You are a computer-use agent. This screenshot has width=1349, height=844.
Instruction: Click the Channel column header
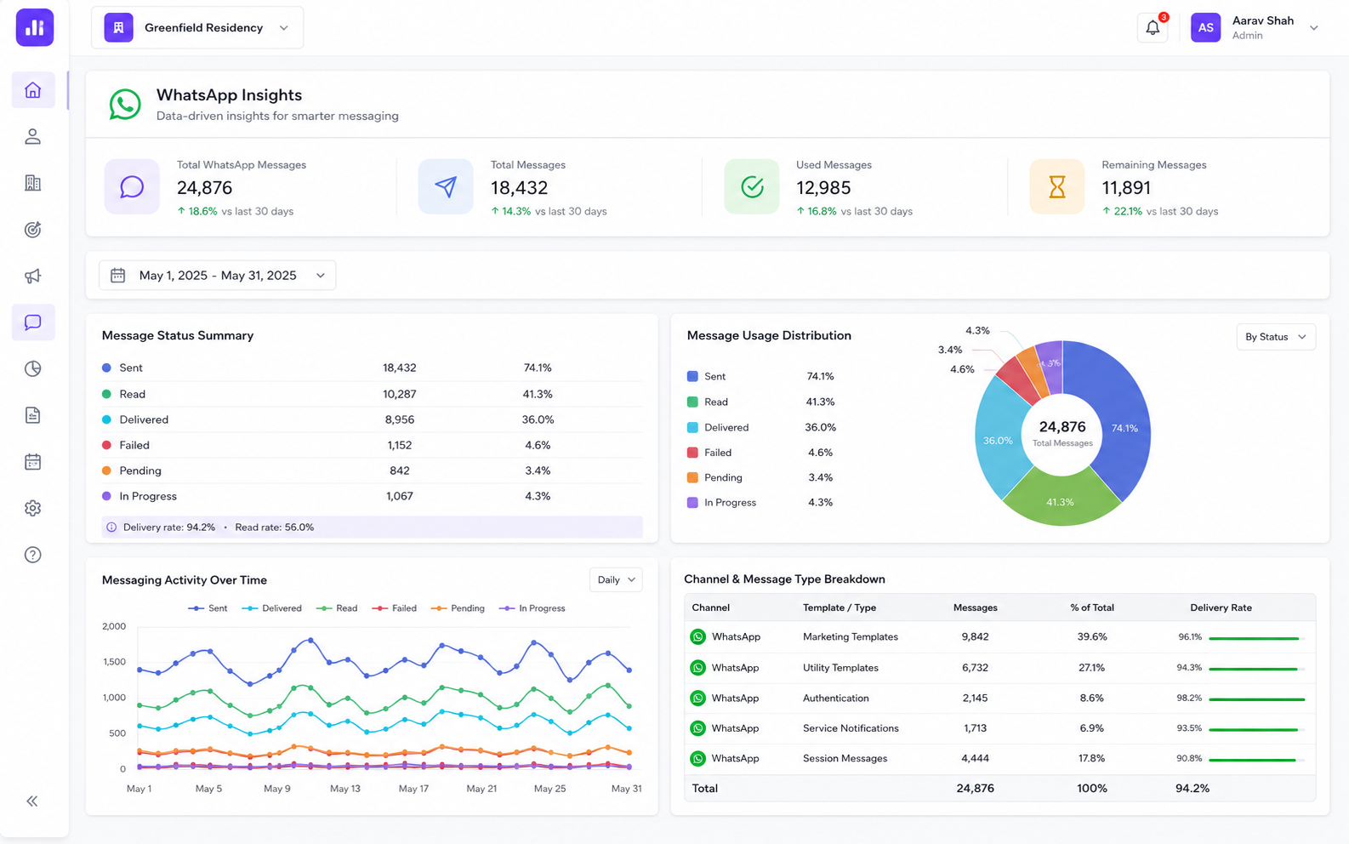[x=711, y=607]
